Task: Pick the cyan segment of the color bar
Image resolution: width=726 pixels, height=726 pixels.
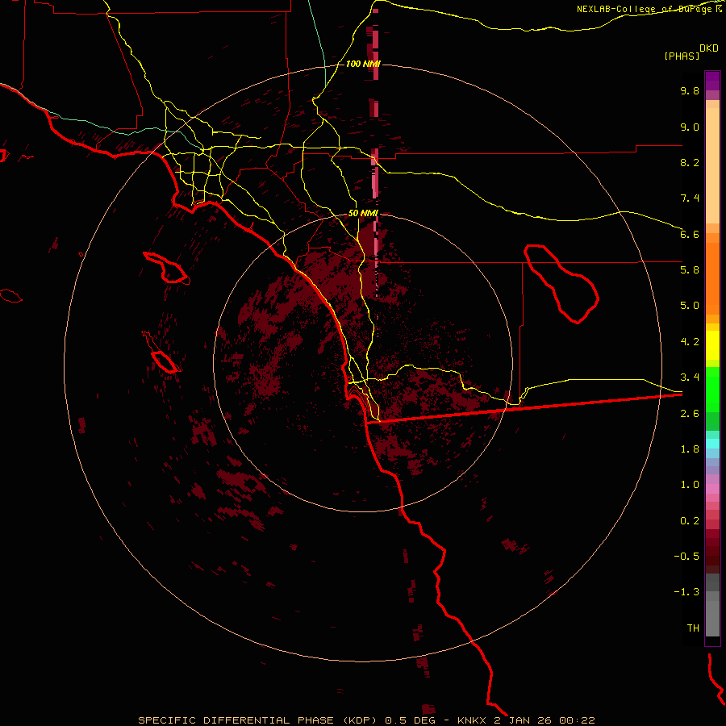Action: tap(712, 444)
